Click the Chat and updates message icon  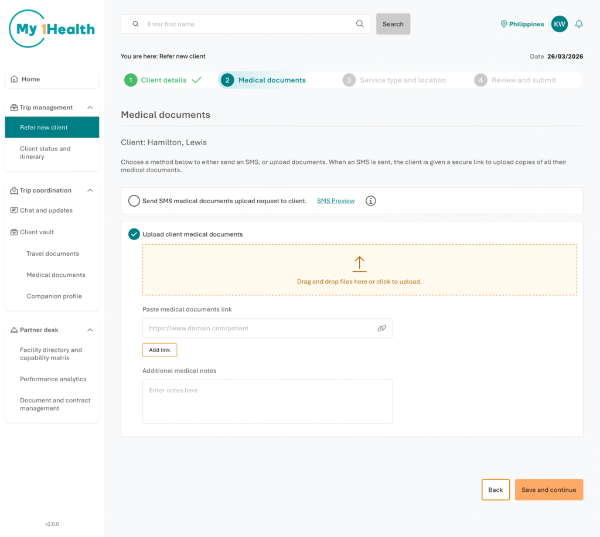pyautogui.click(x=14, y=210)
